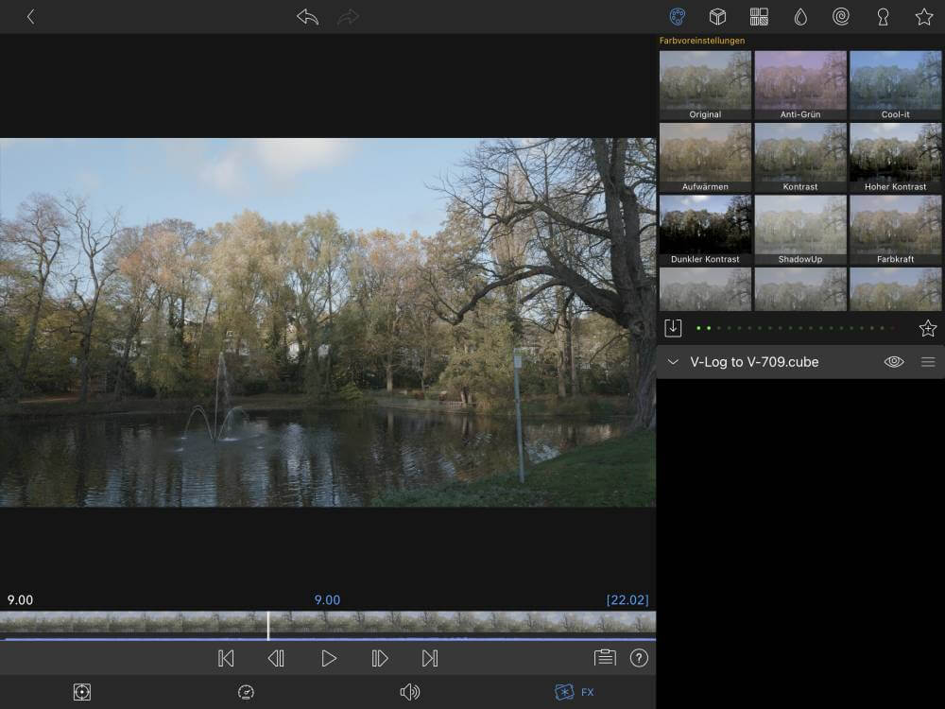This screenshot has width=945, height=709.
Task: Click the Farbvoreinstellungen heading
Action: click(x=702, y=41)
